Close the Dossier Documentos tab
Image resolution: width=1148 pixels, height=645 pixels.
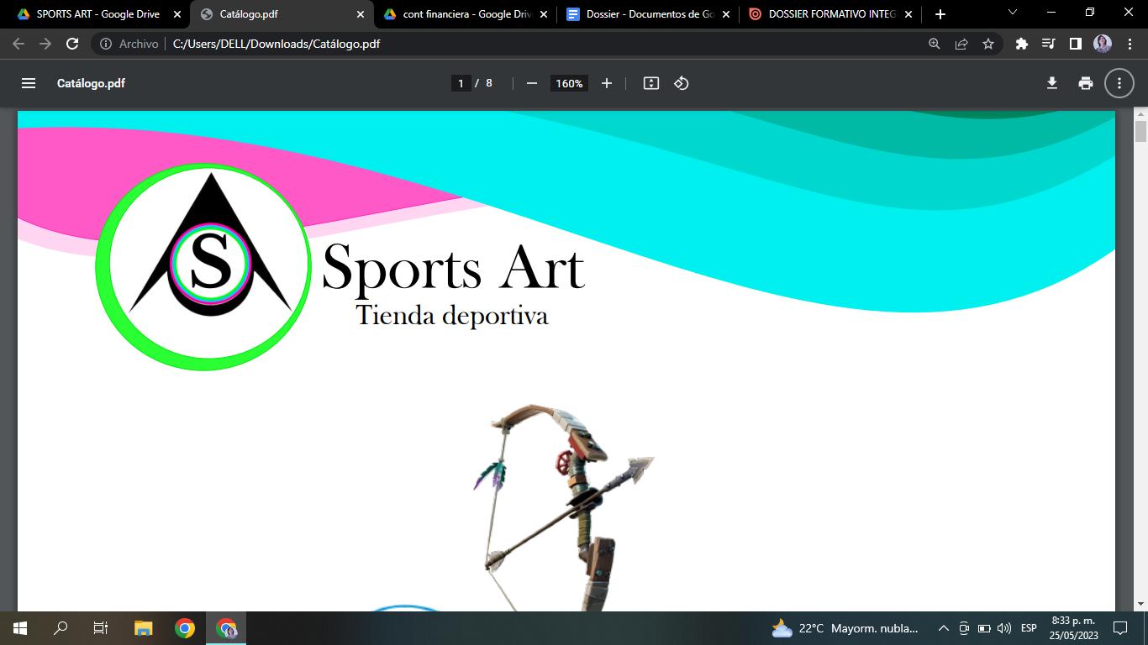(726, 14)
